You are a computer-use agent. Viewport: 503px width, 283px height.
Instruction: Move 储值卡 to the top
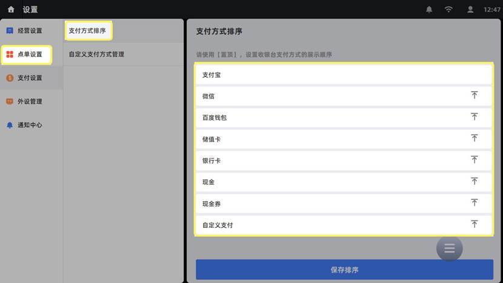pos(474,138)
